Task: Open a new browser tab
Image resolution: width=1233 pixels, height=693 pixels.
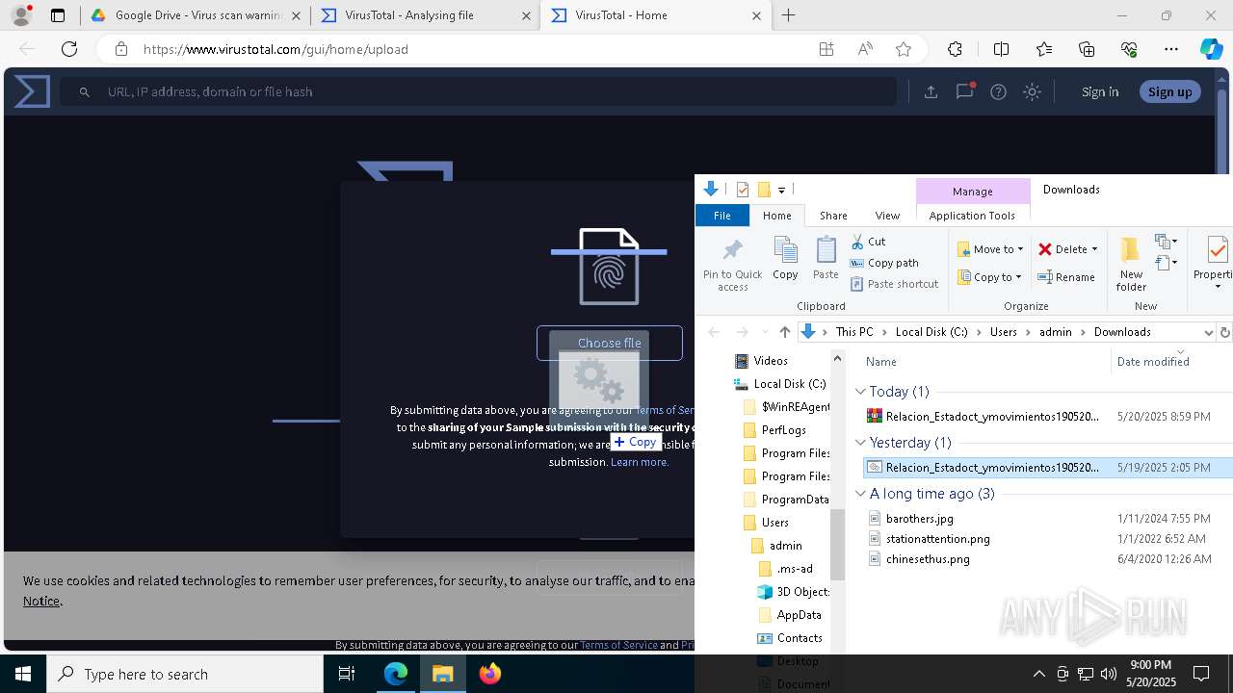Action: 789,15
